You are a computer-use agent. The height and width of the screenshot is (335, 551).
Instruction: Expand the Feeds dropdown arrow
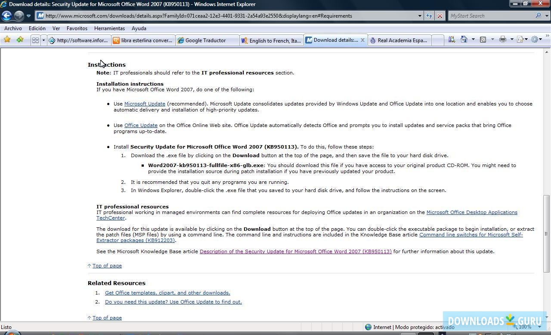(x=492, y=40)
